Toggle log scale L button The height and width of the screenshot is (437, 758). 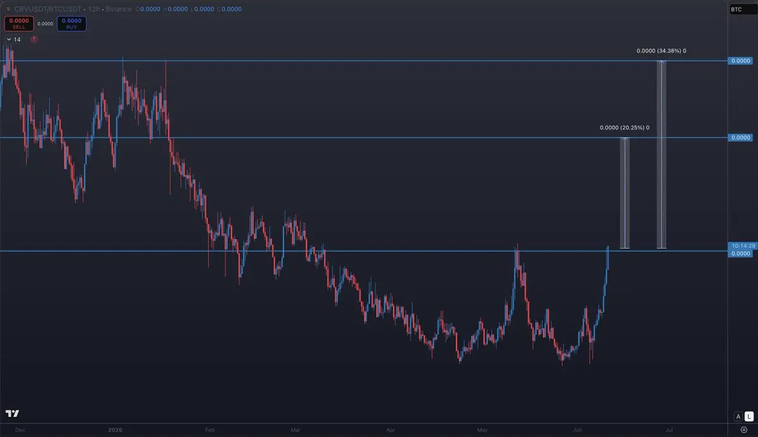click(749, 416)
